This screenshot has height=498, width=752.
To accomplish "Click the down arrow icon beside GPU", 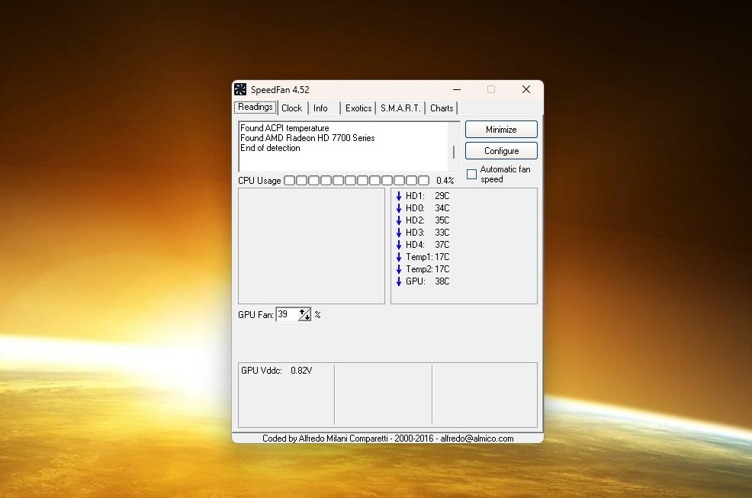I will point(399,281).
